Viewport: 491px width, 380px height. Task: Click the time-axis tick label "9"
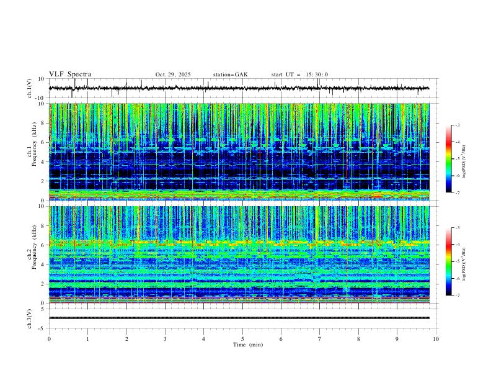pos(397,339)
